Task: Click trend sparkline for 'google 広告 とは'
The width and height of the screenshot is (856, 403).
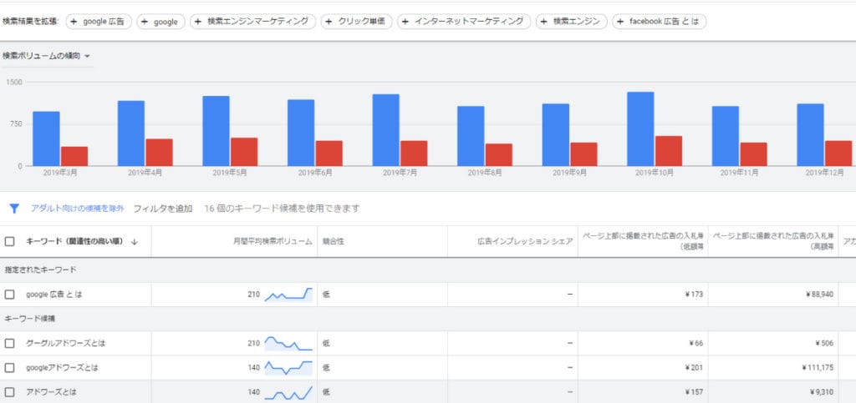Action: 288,295
